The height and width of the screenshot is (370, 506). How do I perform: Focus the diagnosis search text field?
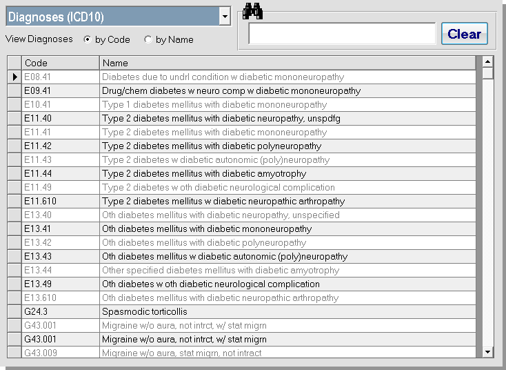pos(342,34)
